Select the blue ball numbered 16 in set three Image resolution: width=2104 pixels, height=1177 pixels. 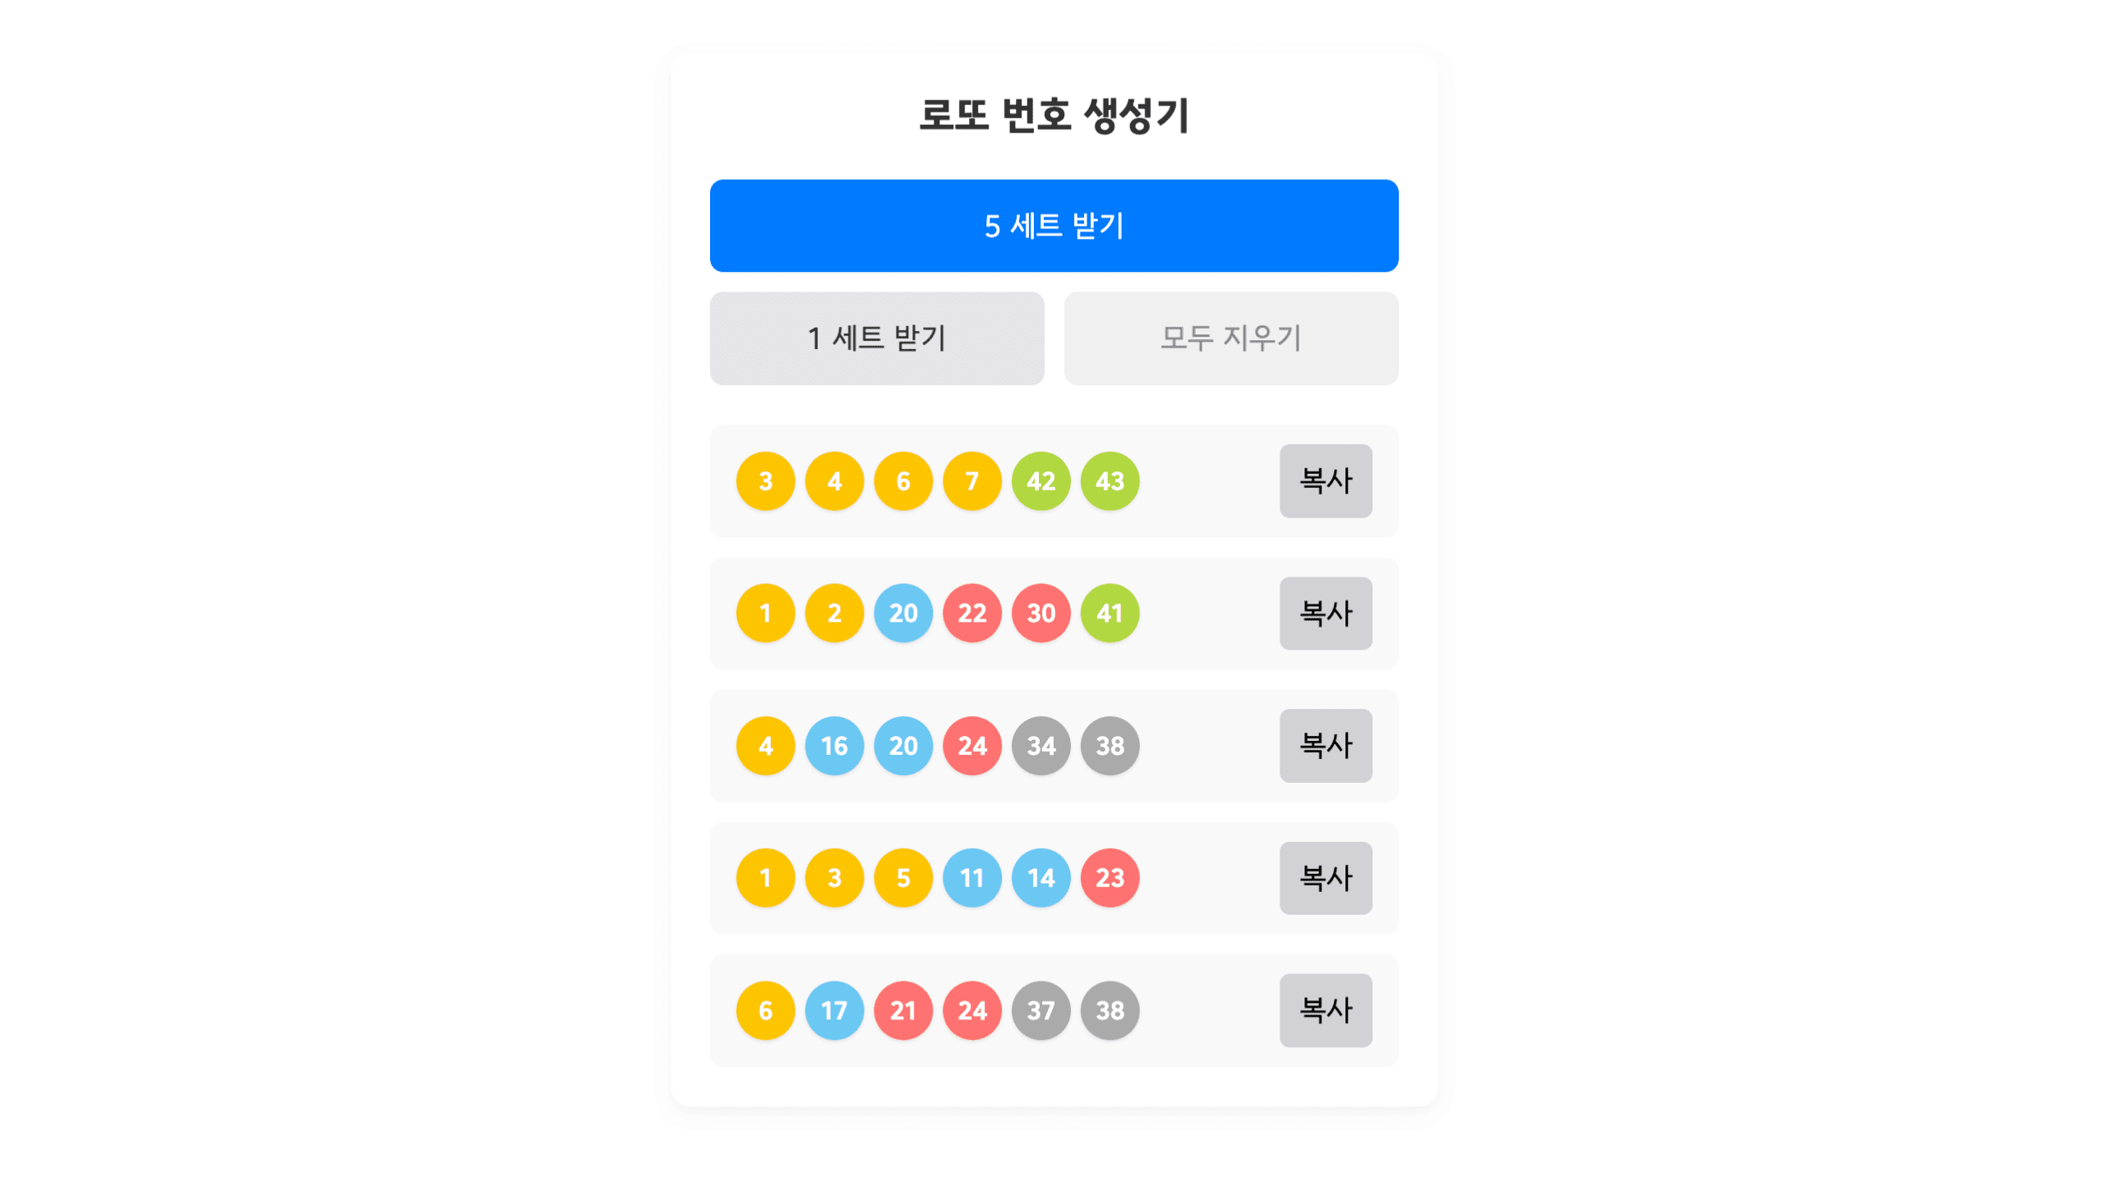pyautogui.click(x=834, y=746)
